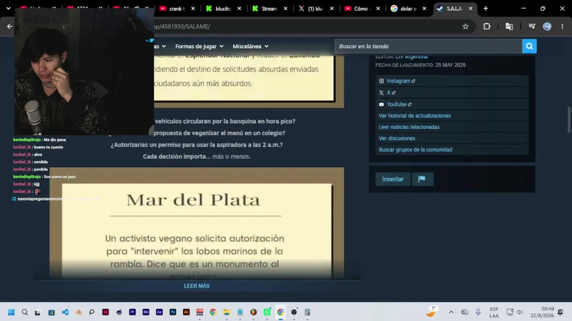572x321 pixels.
Task: Open the Chrome extensions puzzle icon
Action: tap(487, 26)
